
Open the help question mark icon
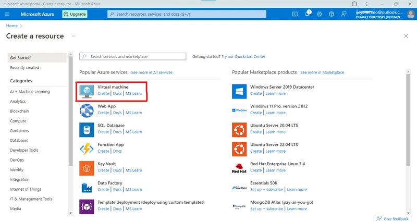[332, 14]
